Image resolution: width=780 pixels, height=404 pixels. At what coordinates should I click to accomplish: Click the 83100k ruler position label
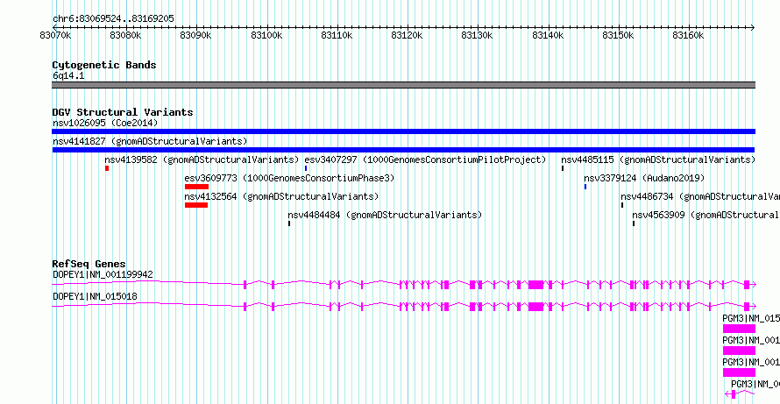click(266, 35)
